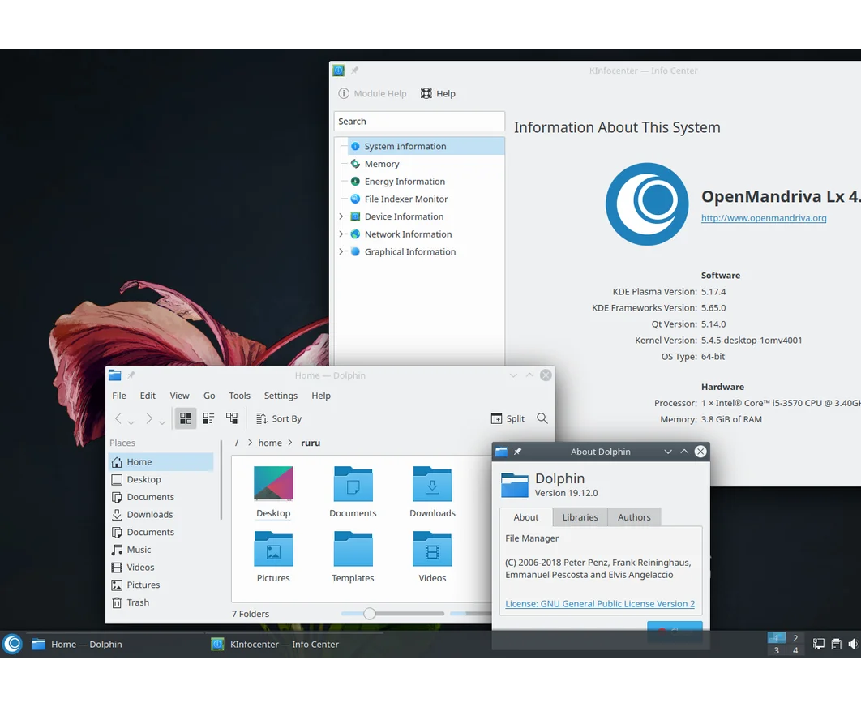Expand Network Information tree node
The width and height of the screenshot is (861, 707).
341,234
